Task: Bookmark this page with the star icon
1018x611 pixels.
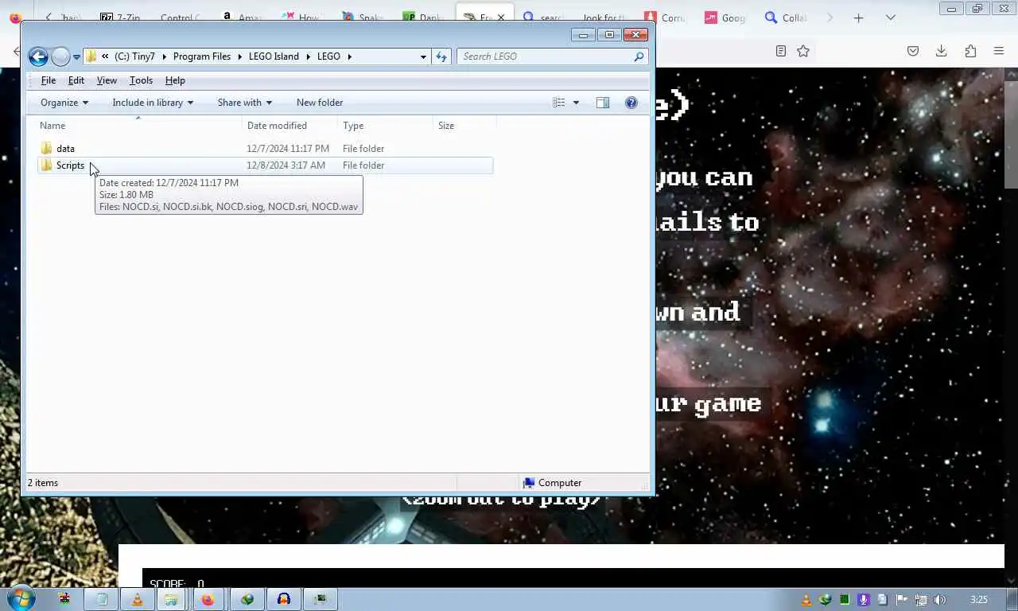Action: 803,51
